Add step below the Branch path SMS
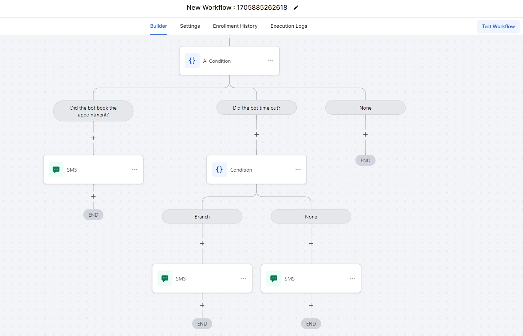Viewport: 523px width, 336px height. [x=202, y=305]
